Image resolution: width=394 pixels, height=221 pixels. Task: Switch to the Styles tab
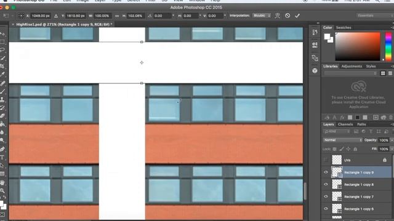pos(371,66)
